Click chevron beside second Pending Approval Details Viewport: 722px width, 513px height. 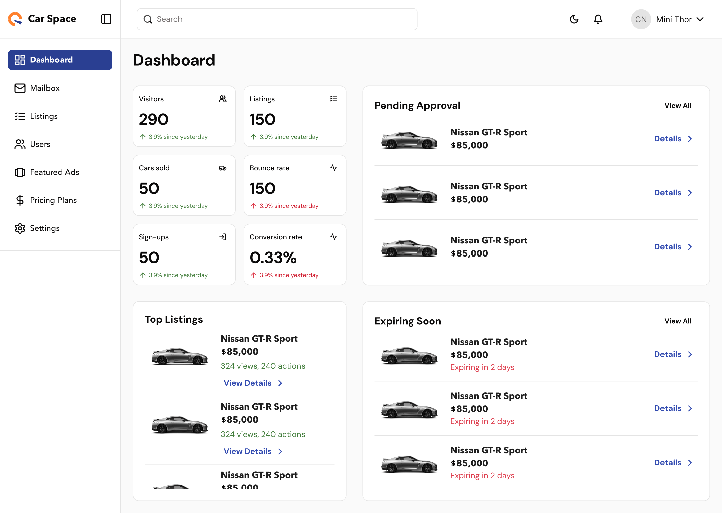click(690, 193)
